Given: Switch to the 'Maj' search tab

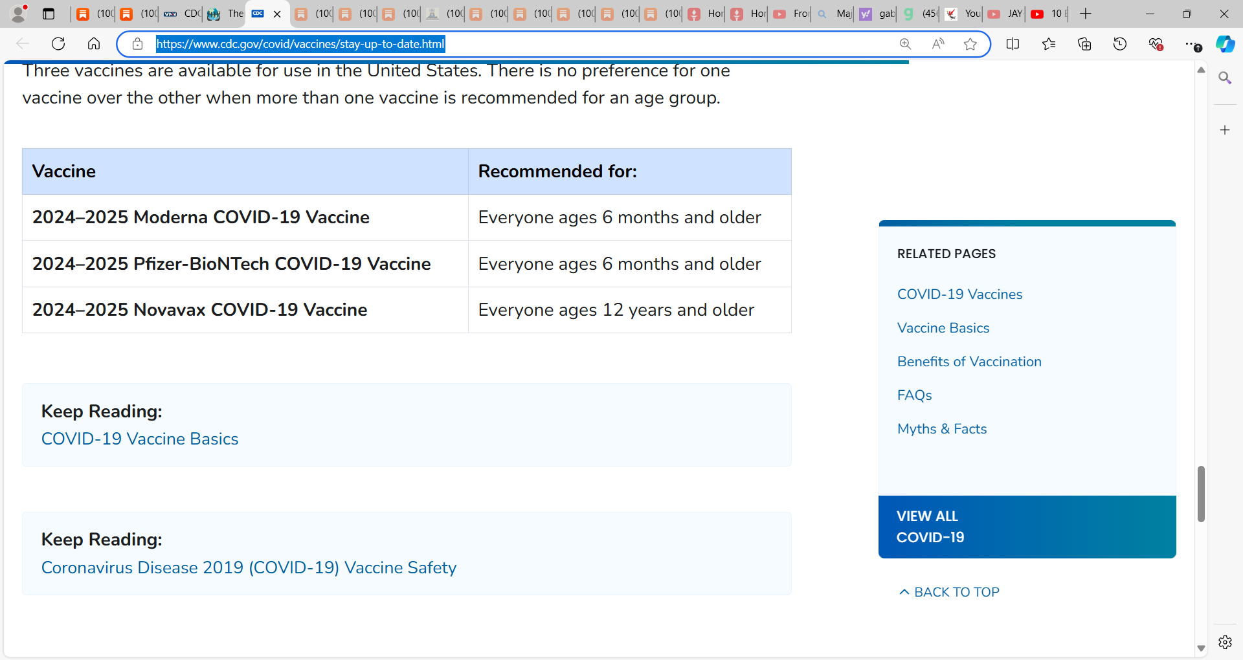Looking at the screenshot, I should pos(834,14).
